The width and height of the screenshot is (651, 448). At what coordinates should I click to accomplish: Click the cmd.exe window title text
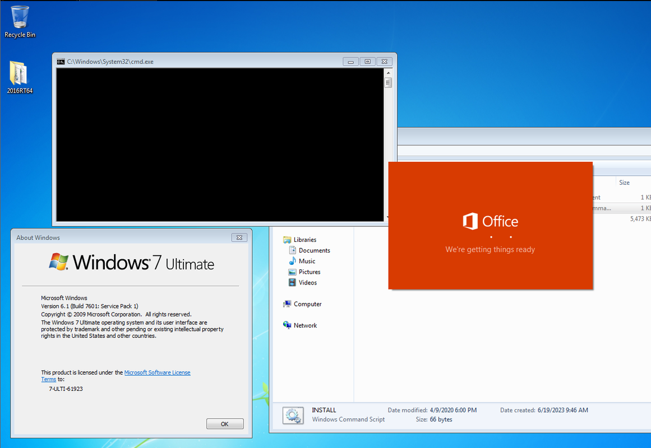coord(110,62)
